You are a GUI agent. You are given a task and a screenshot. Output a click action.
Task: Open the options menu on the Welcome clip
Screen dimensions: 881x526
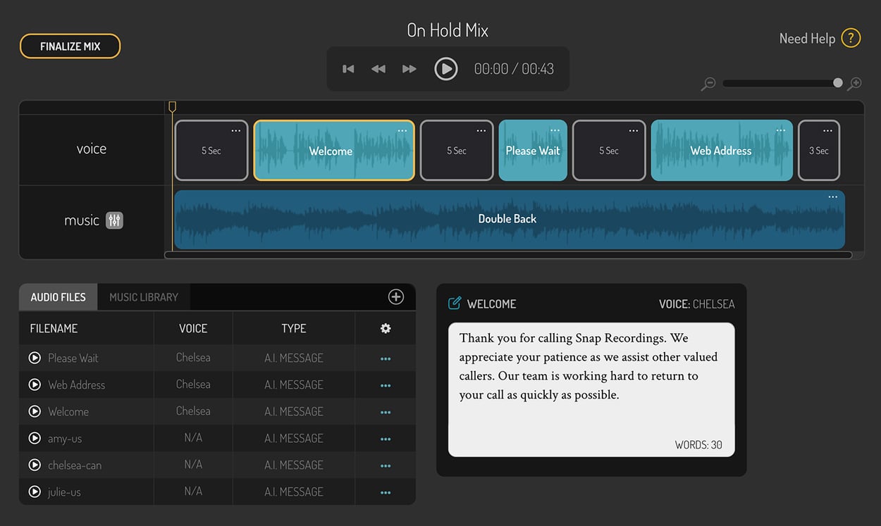[402, 131]
